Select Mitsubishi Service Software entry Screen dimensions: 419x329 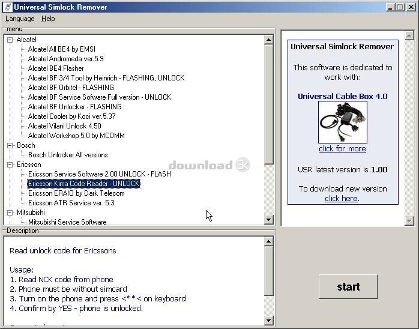click(x=67, y=222)
